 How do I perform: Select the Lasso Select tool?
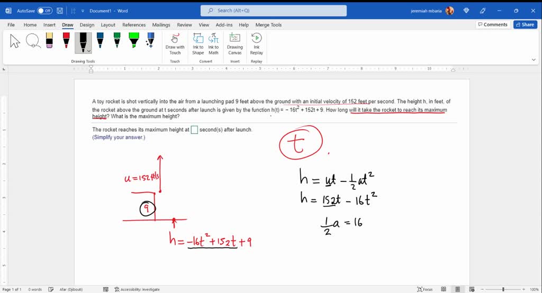(x=32, y=42)
